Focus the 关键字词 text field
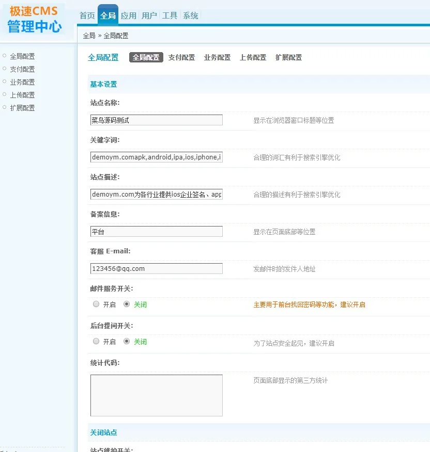Screen dimensions: 430x452 click(156, 157)
